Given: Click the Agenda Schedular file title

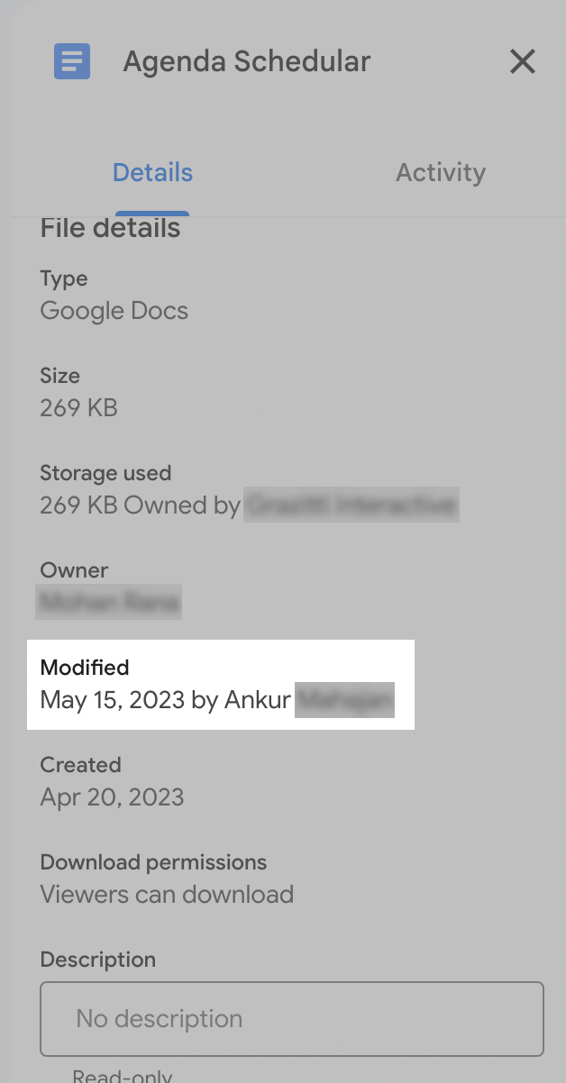Looking at the screenshot, I should 247,62.
